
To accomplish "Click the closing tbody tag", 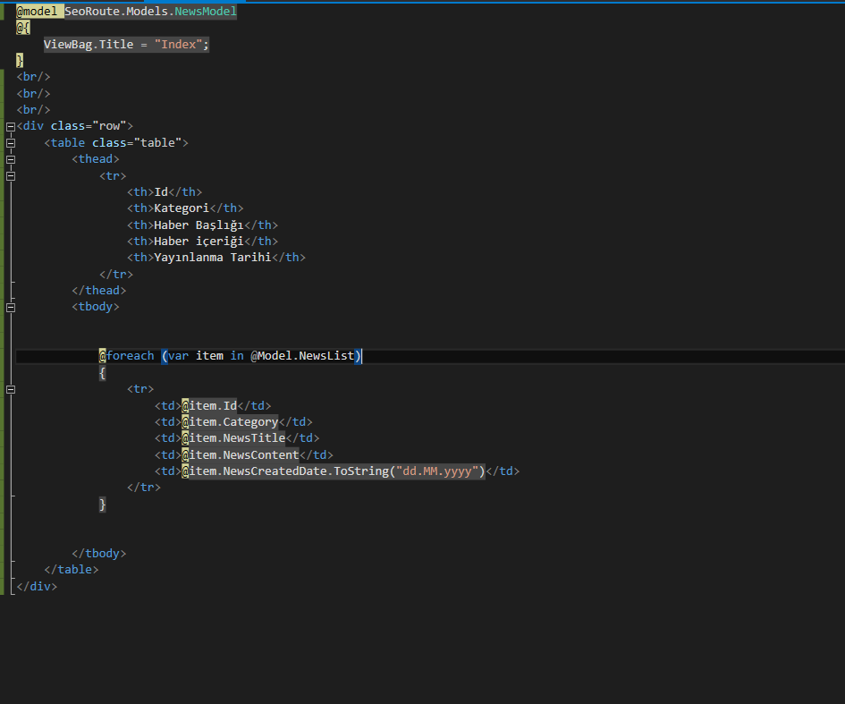I will [x=99, y=554].
